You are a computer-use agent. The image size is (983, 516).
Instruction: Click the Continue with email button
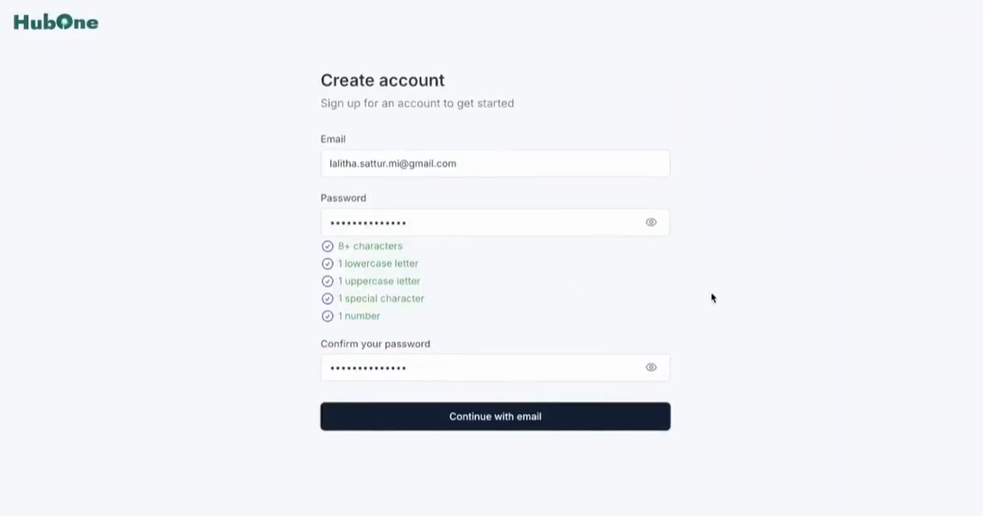point(494,416)
